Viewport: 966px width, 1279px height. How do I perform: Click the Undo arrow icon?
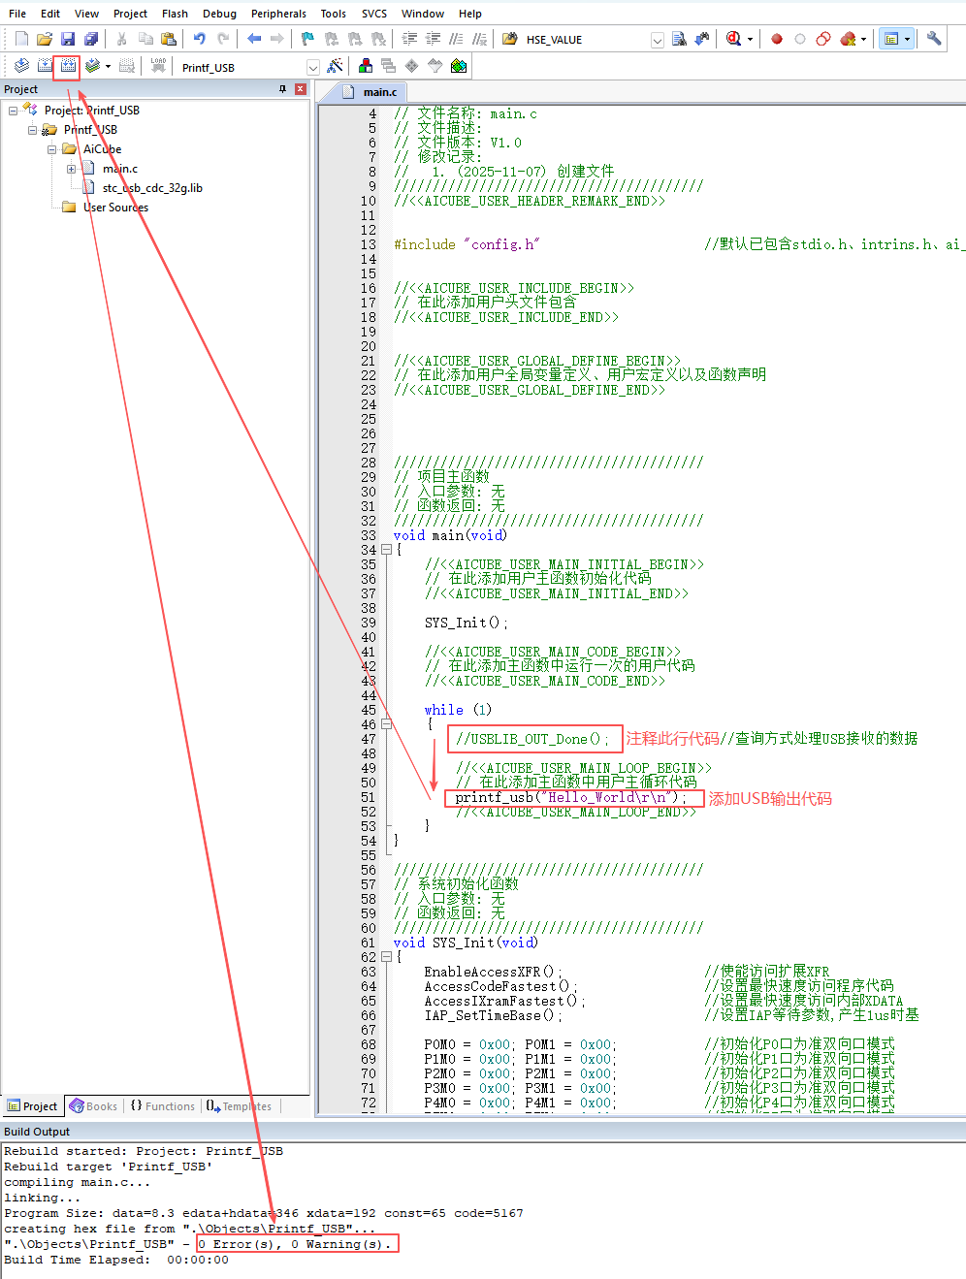[x=199, y=39]
